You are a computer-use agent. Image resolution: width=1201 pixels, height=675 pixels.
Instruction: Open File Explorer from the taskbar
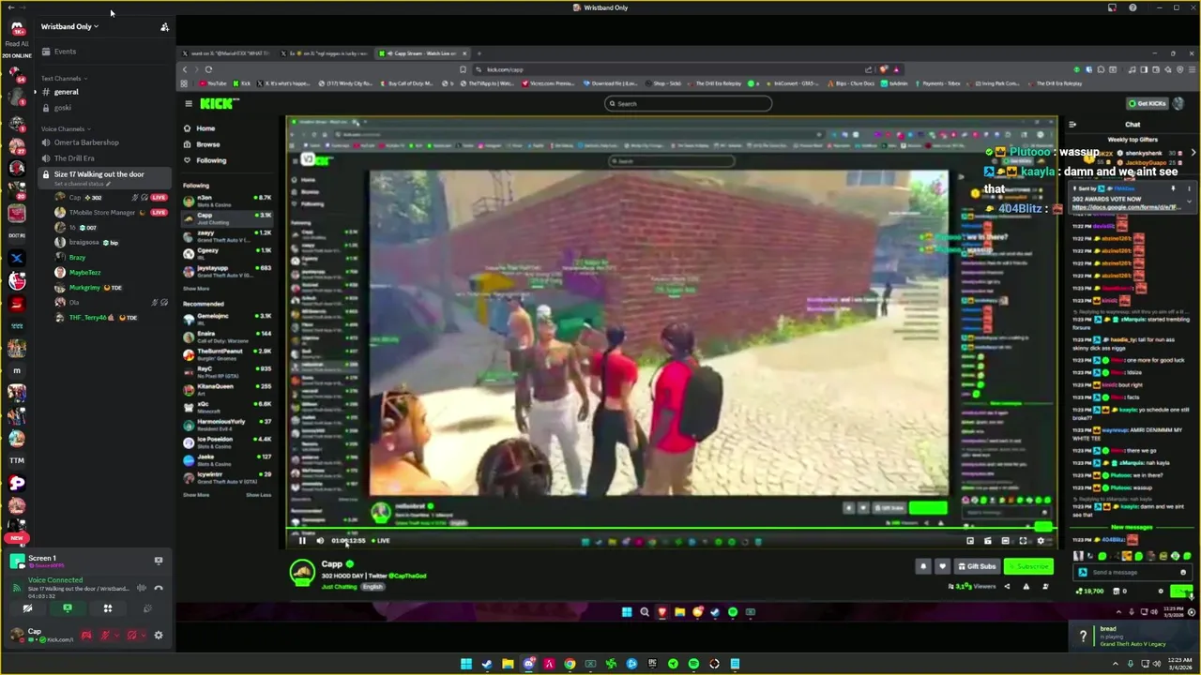click(508, 664)
